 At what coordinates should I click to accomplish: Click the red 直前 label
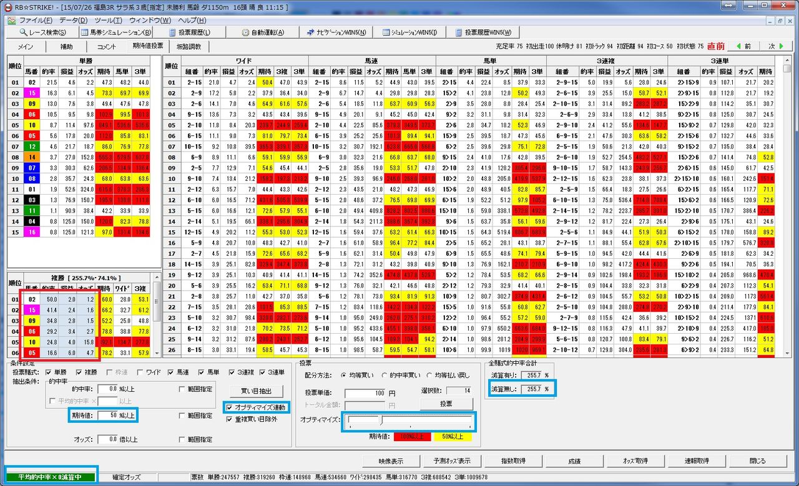[x=716, y=46]
